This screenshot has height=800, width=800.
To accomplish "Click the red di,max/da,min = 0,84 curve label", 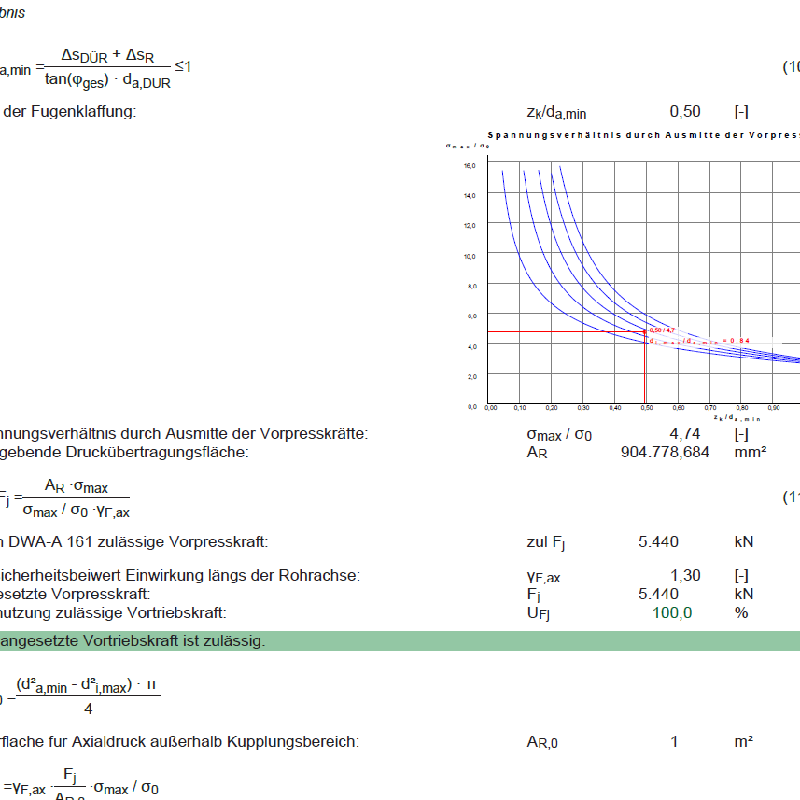I will coord(698,341).
